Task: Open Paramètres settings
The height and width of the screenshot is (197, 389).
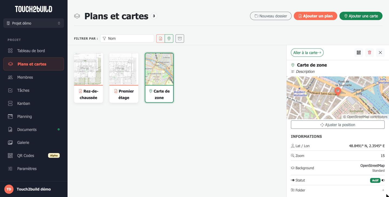Action: (x=34, y=169)
